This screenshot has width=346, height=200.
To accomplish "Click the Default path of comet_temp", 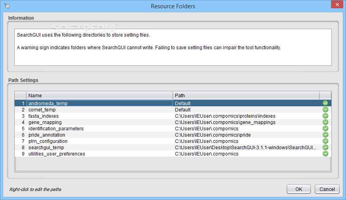I will pyautogui.click(x=246, y=109).
